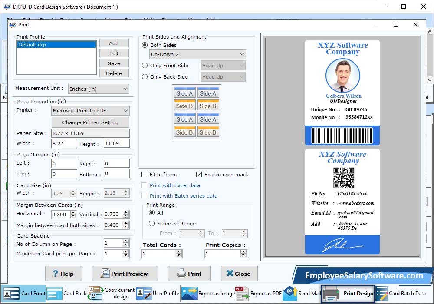The width and height of the screenshot is (434, 304).
Task: Change Maximum Card print per Page spinner
Action: coord(126,254)
